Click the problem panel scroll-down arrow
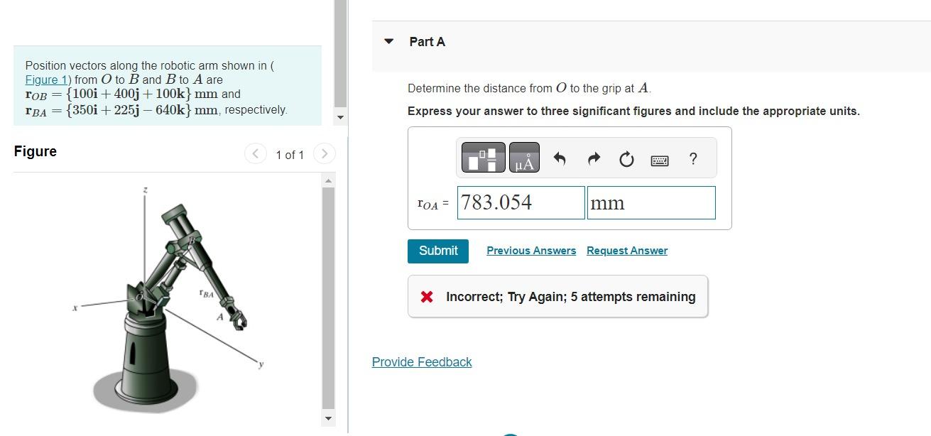This screenshot has height=436, width=931. [x=340, y=117]
